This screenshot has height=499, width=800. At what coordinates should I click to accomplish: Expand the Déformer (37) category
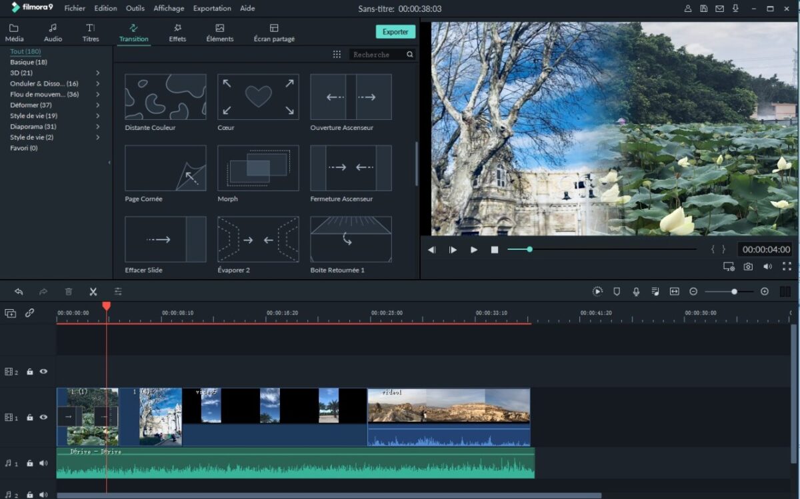[97, 105]
